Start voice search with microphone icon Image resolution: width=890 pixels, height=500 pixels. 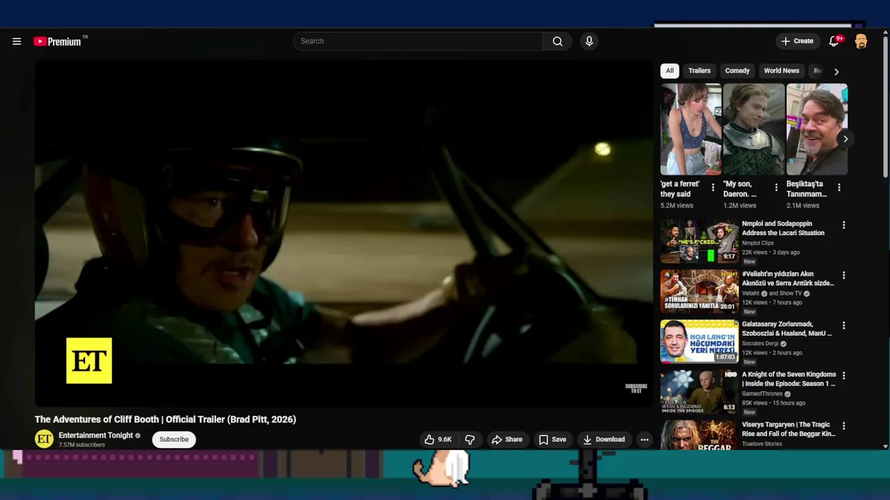pos(589,41)
